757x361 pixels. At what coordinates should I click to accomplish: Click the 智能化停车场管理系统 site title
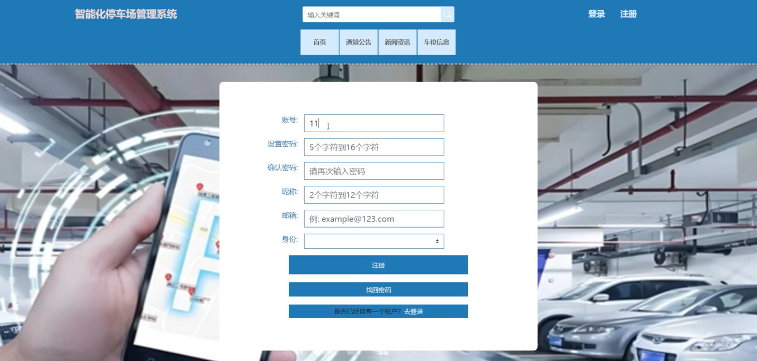click(126, 14)
